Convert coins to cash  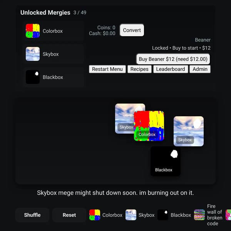click(132, 30)
